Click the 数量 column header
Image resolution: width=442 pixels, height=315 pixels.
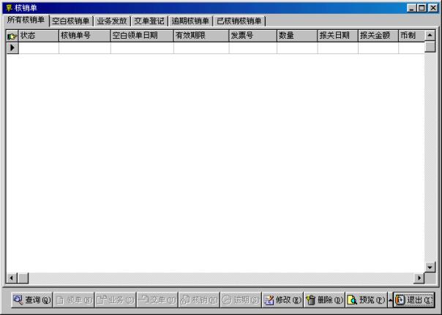[297, 36]
